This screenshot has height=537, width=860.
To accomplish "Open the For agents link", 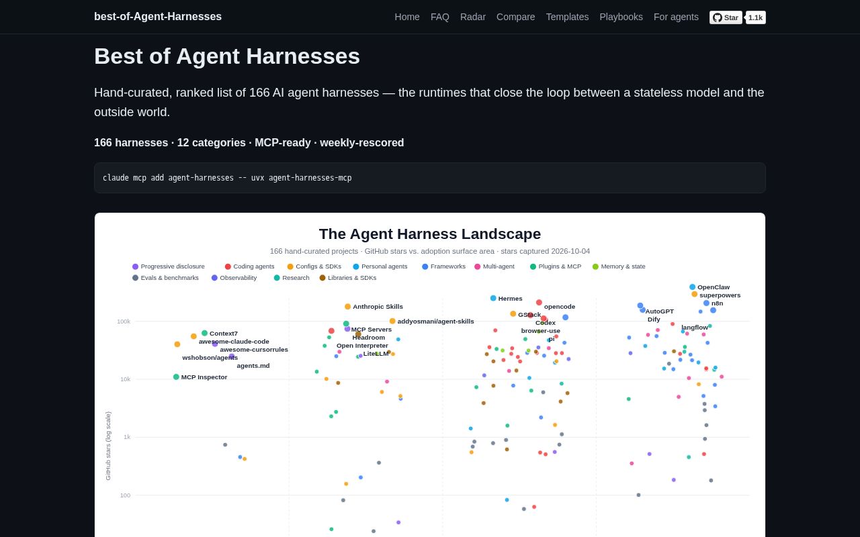I will 676,17.
